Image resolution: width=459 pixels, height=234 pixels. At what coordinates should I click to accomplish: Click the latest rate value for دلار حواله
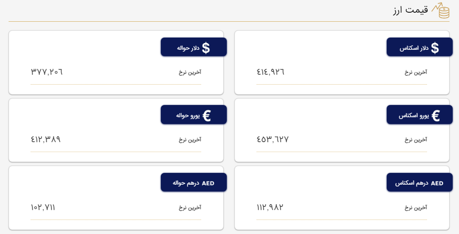point(47,72)
